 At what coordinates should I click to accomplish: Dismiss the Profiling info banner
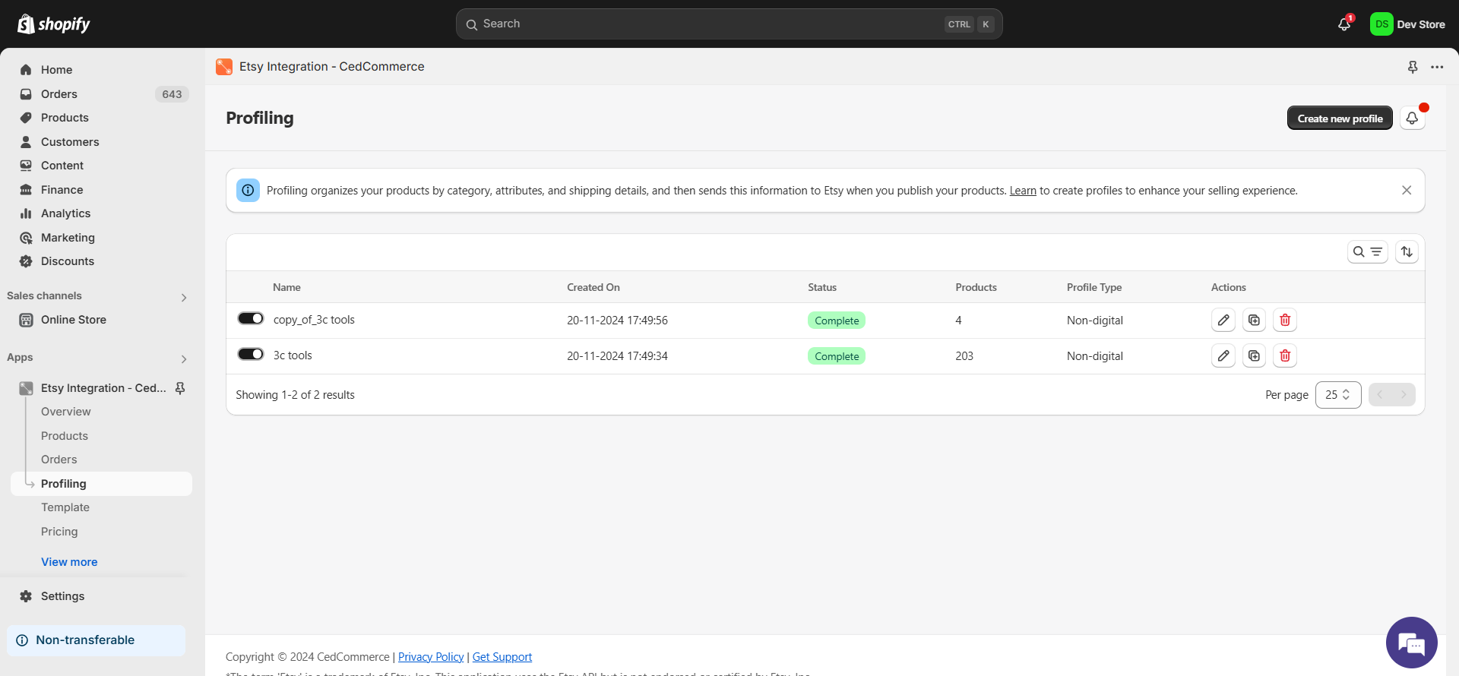pos(1407,191)
